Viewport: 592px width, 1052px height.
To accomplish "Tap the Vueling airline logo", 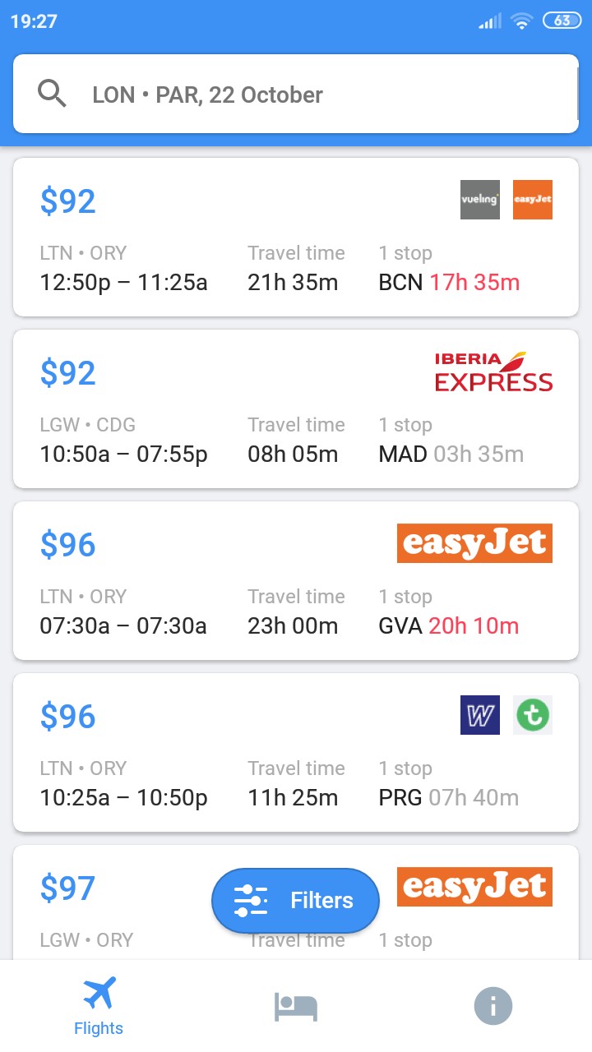I will click(480, 200).
